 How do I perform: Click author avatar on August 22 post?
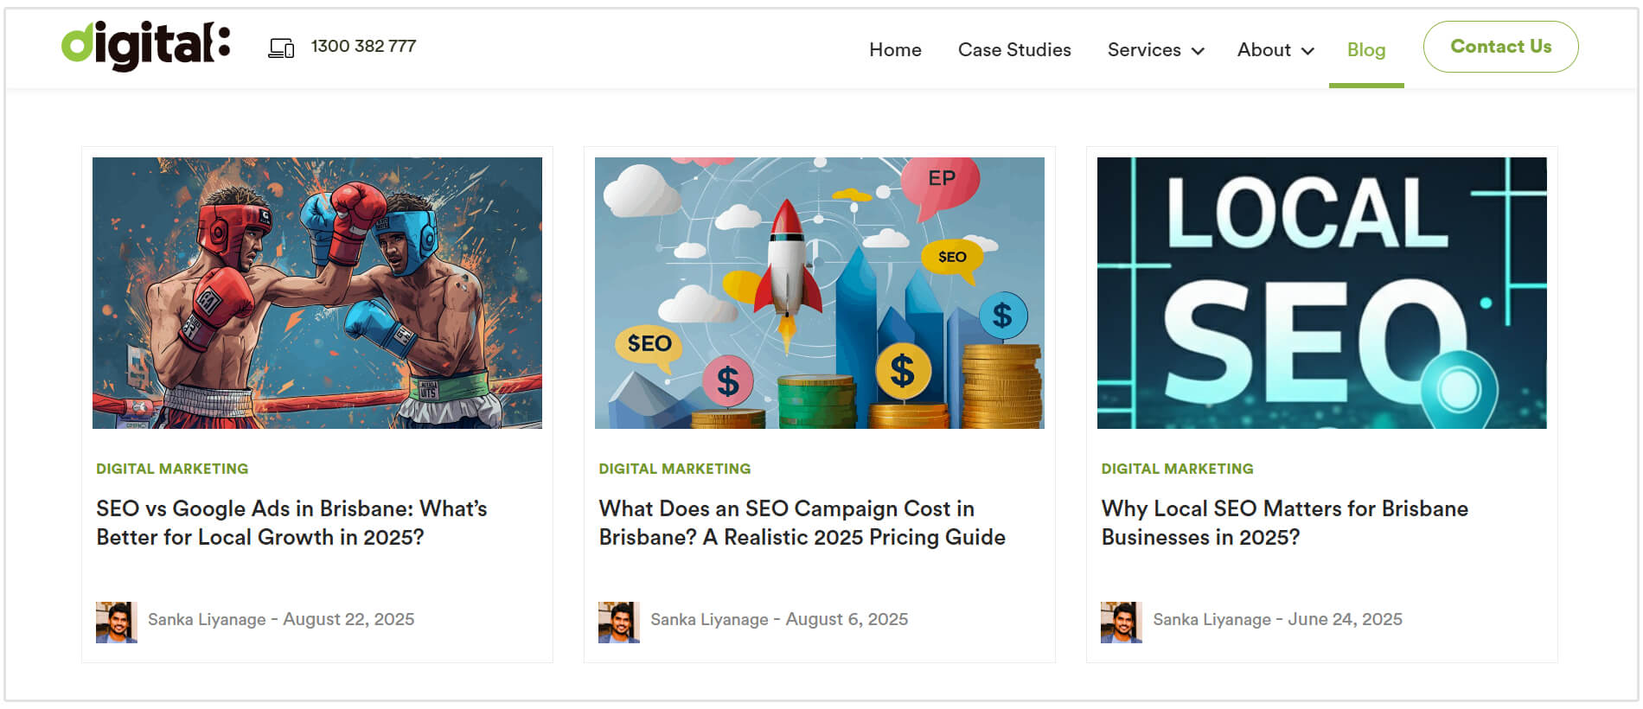[x=116, y=622]
